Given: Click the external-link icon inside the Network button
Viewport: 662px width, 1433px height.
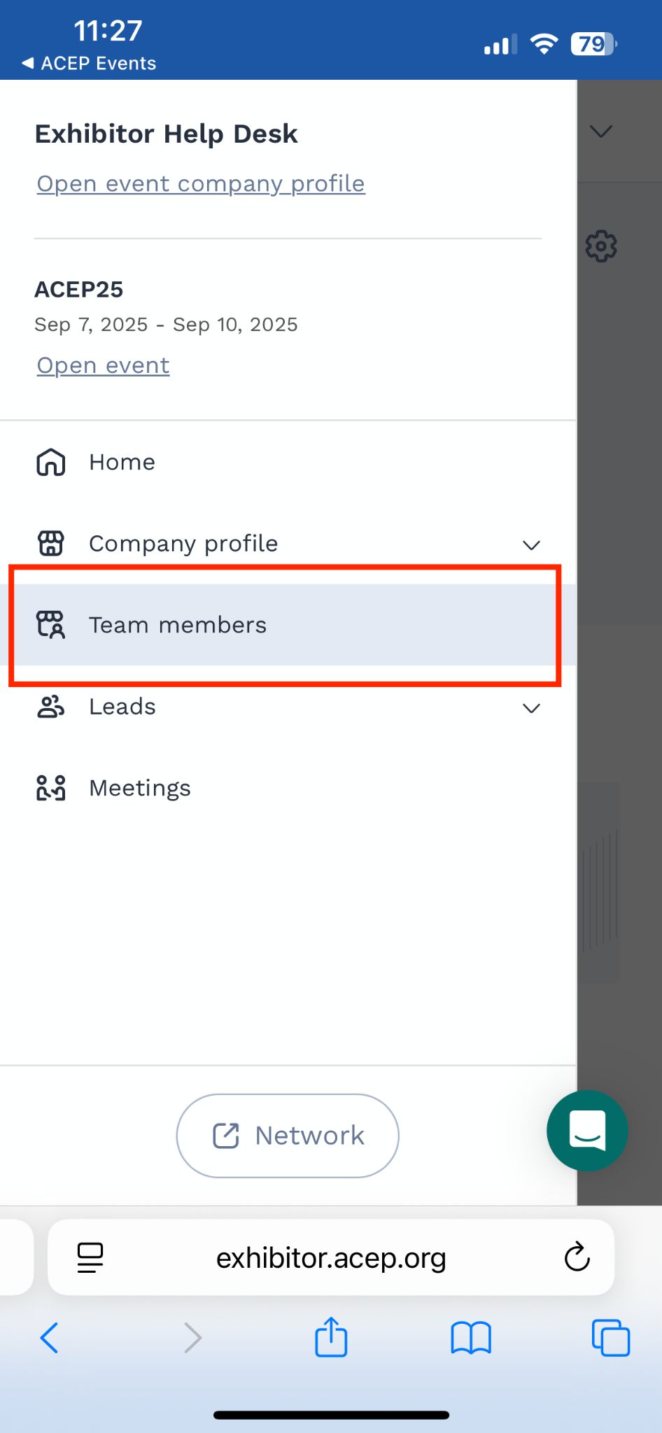Looking at the screenshot, I should click(x=225, y=1135).
